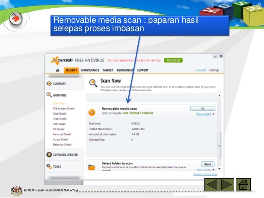The height and width of the screenshot is (198, 264).
Task: Click the Tested files/folders value
Action: point(138,129)
